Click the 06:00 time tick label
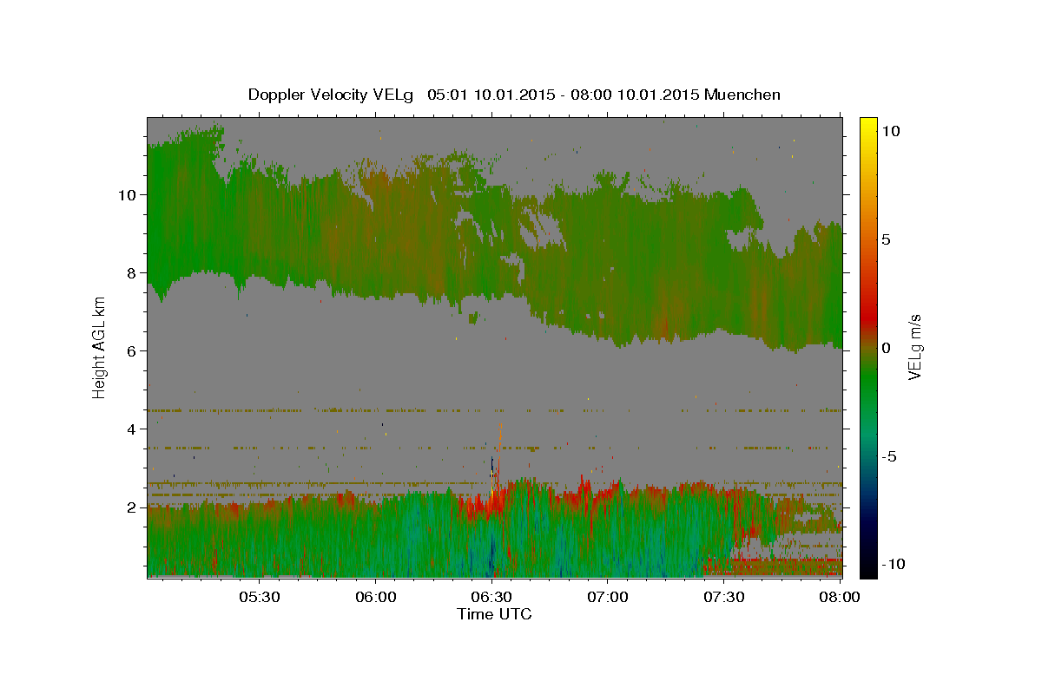The width and height of the screenshot is (1042, 694). (375, 598)
